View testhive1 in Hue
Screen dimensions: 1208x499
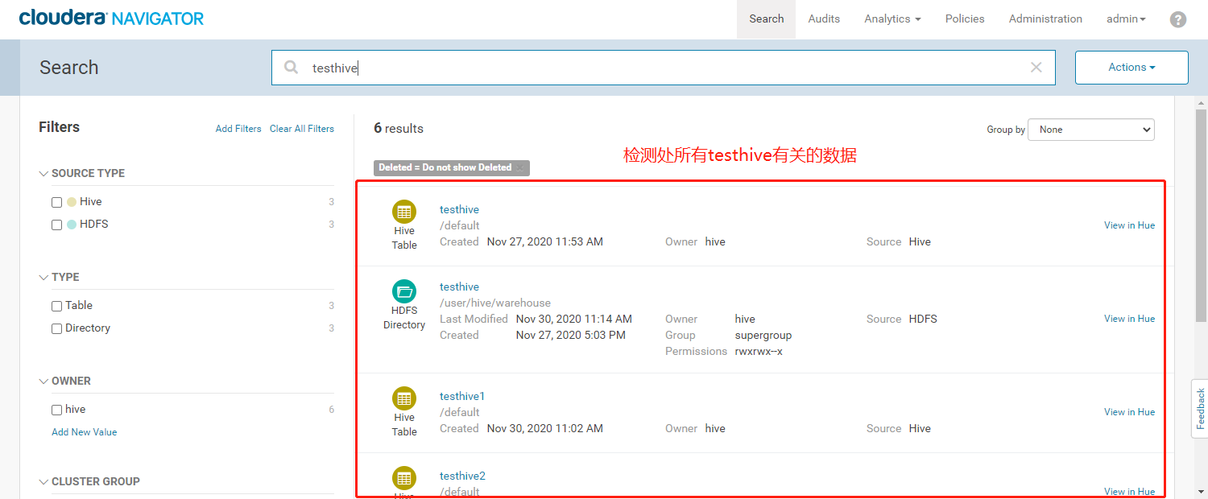[x=1129, y=412]
